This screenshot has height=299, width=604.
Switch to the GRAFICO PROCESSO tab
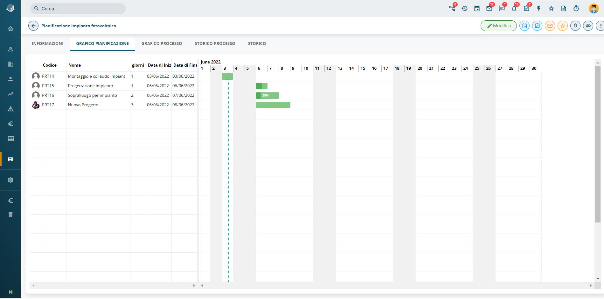pos(162,43)
